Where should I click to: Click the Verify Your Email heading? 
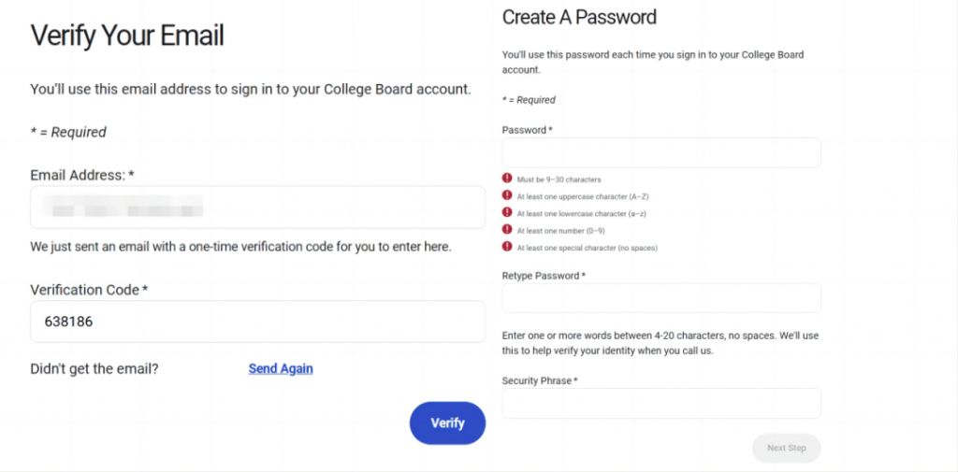[x=127, y=36]
